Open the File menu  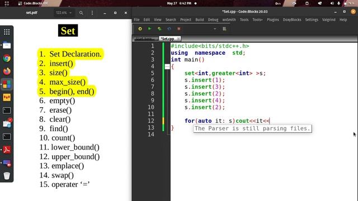pyautogui.click(x=136, y=20)
